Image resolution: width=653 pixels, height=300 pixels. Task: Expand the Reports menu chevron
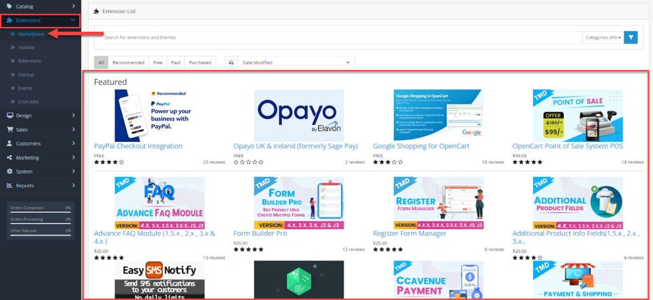73,185
